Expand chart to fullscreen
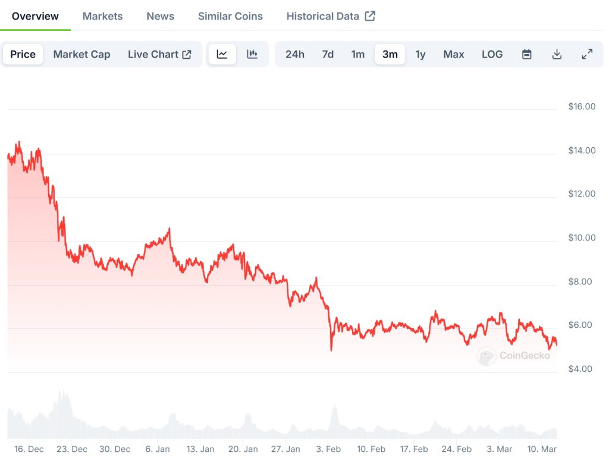 (587, 54)
